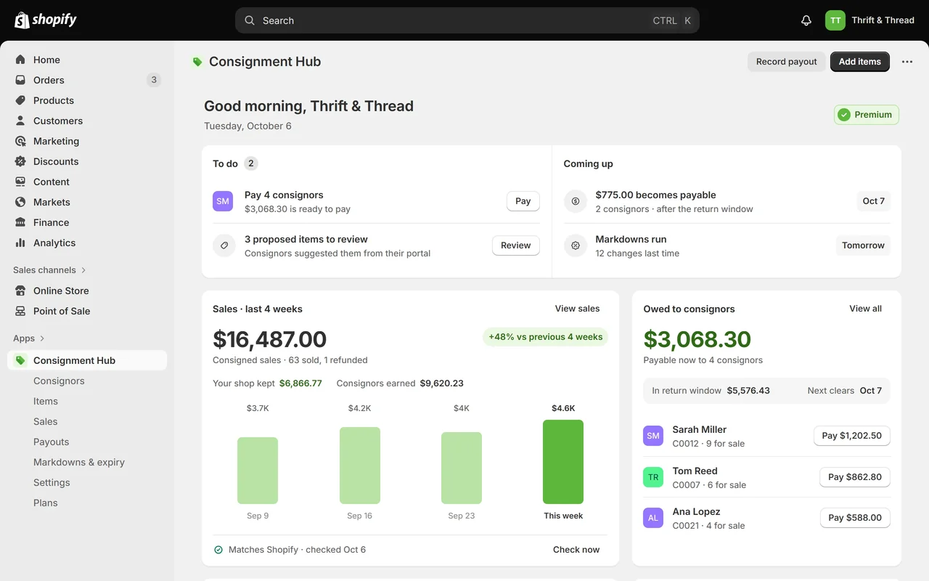The image size is (929, 581).
Task: Click the Oct 7 payable date badge
Action: click(x=874, y=201)
